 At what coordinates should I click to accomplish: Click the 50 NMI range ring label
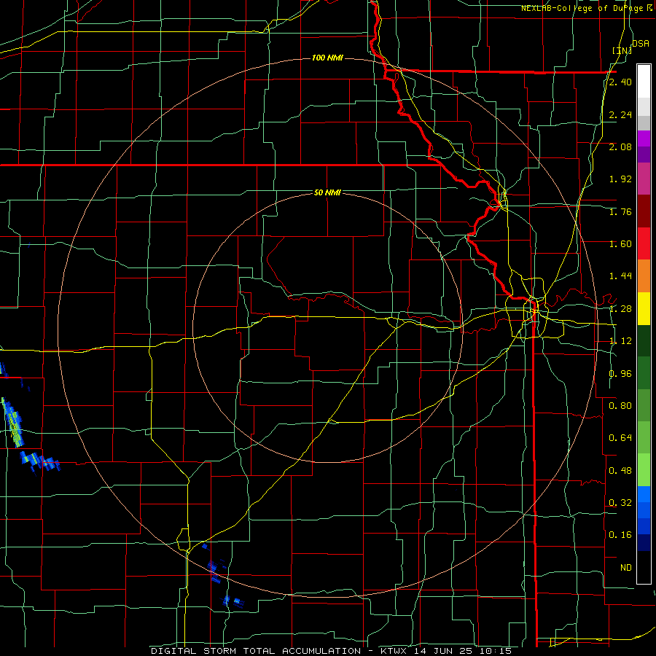pyautogui.click(x=327, y=192)
